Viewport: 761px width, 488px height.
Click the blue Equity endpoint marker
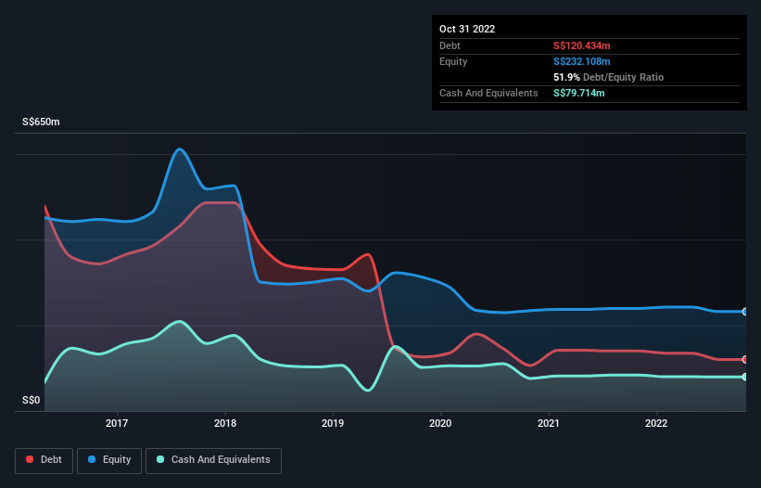click(745, 312)
